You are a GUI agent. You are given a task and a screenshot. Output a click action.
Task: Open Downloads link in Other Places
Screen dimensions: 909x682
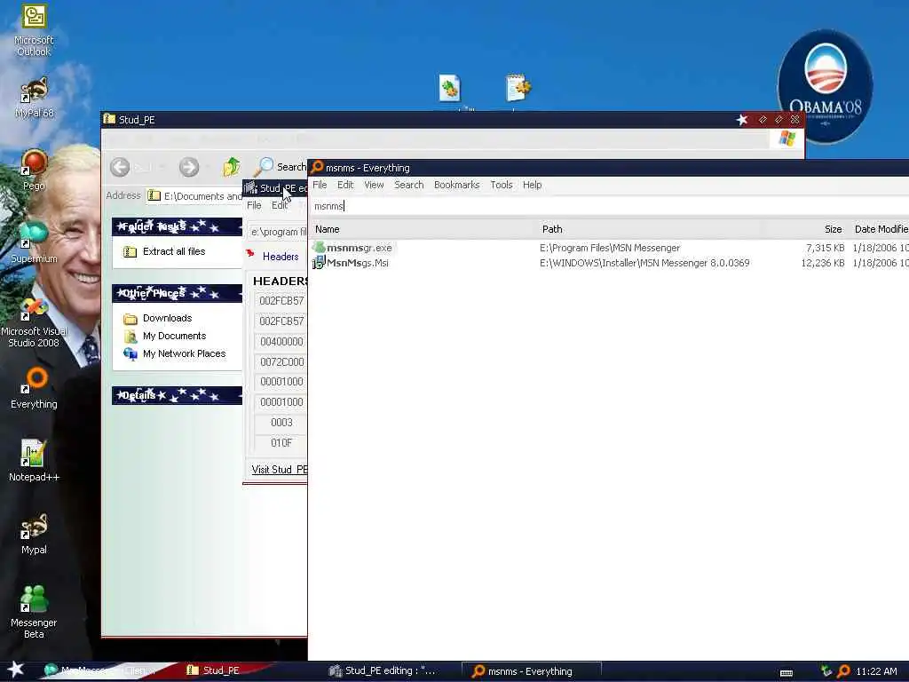167,319
